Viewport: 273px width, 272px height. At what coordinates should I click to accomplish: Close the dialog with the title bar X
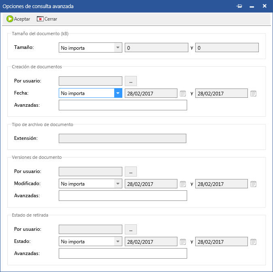coord(264,6)
